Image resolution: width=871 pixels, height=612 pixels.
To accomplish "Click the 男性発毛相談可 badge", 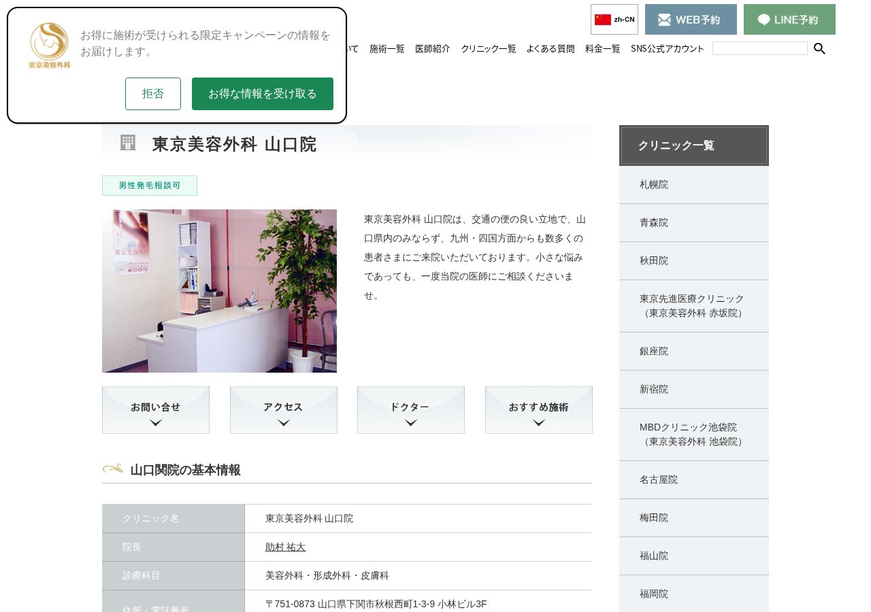I will [150, 186].
